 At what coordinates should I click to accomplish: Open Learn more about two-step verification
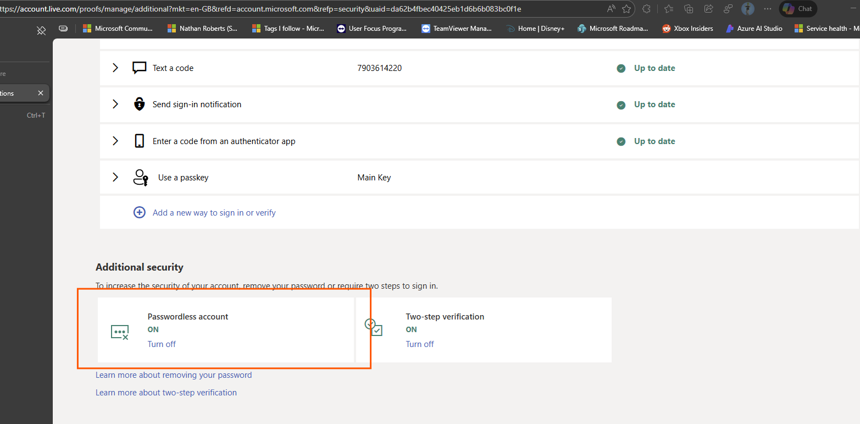tap(166, 393)
